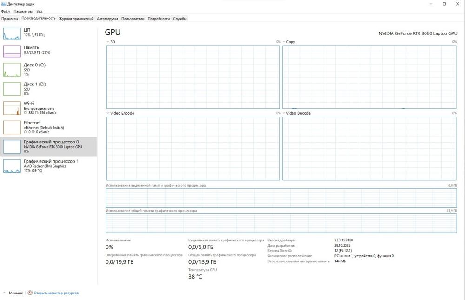465x300 pixels.
Task: Click the GPU temperature value 38 °C
Action: coord(195,277)
